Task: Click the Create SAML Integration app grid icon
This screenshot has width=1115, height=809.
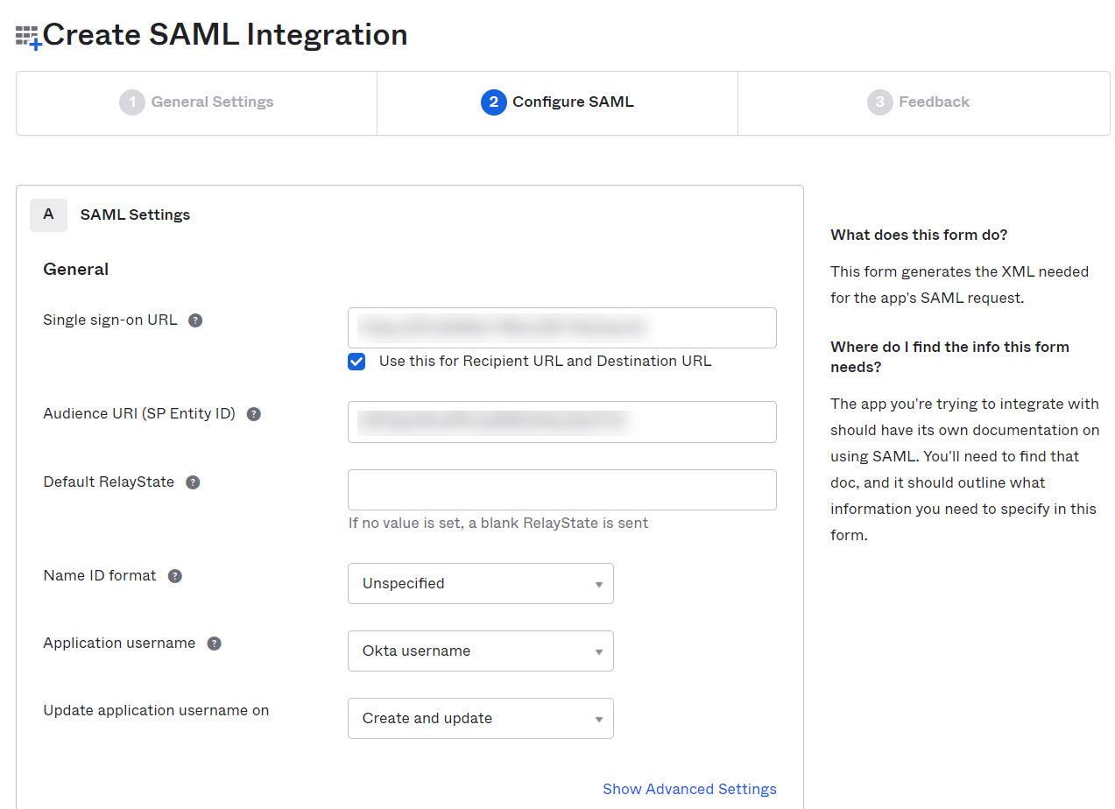Action: pyautogui.click(x=28, y=37)
